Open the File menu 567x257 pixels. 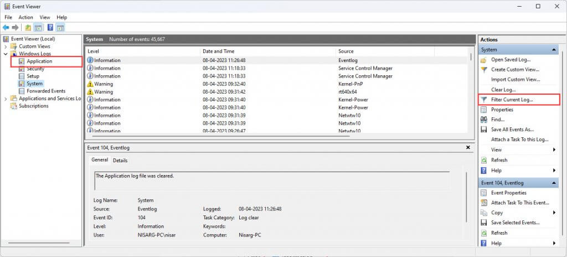8,17
